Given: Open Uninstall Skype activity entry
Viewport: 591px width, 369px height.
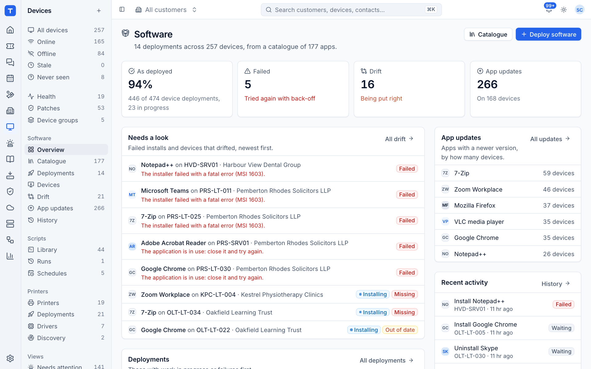Looking at the screenshot, I should click(508, 352).
